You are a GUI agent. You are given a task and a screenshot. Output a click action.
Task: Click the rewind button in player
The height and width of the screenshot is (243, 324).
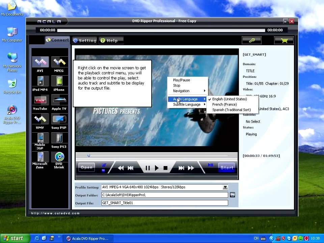pyautogui.click(x=121, y=168)
